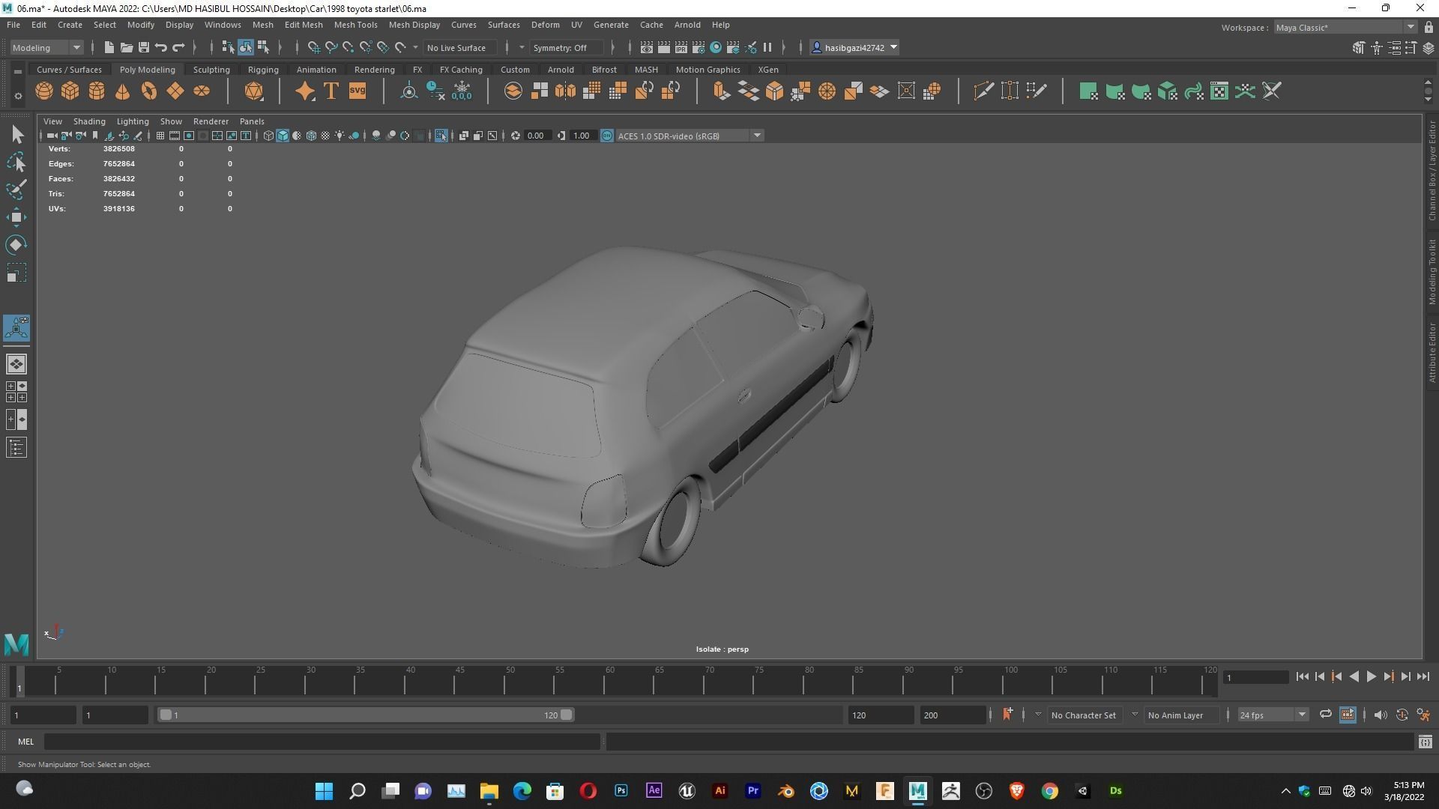Click the New Scene icon
Image resolution: width=1439 pixels, height=809 pixels.
tap(109, 47)
